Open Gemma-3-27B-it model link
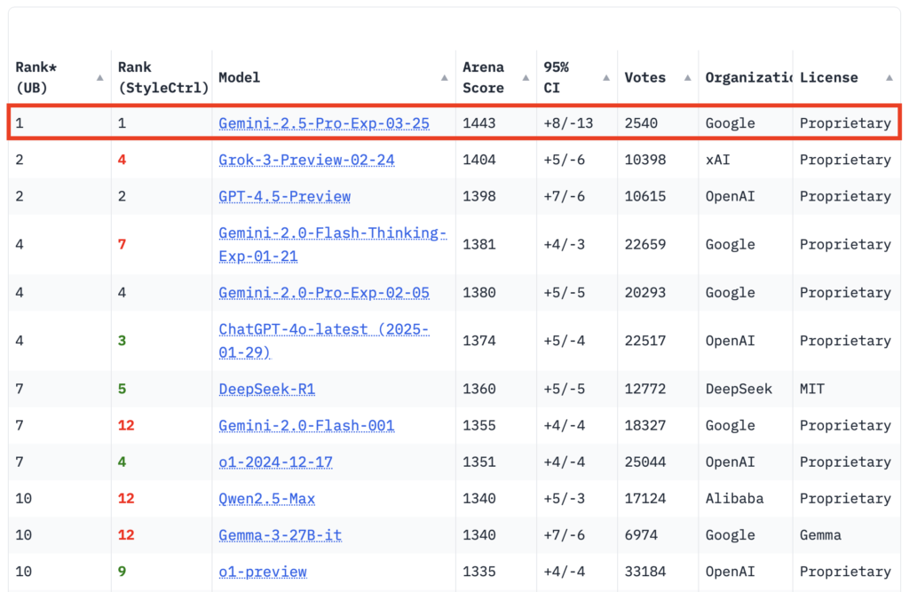 tap(281, 535)
